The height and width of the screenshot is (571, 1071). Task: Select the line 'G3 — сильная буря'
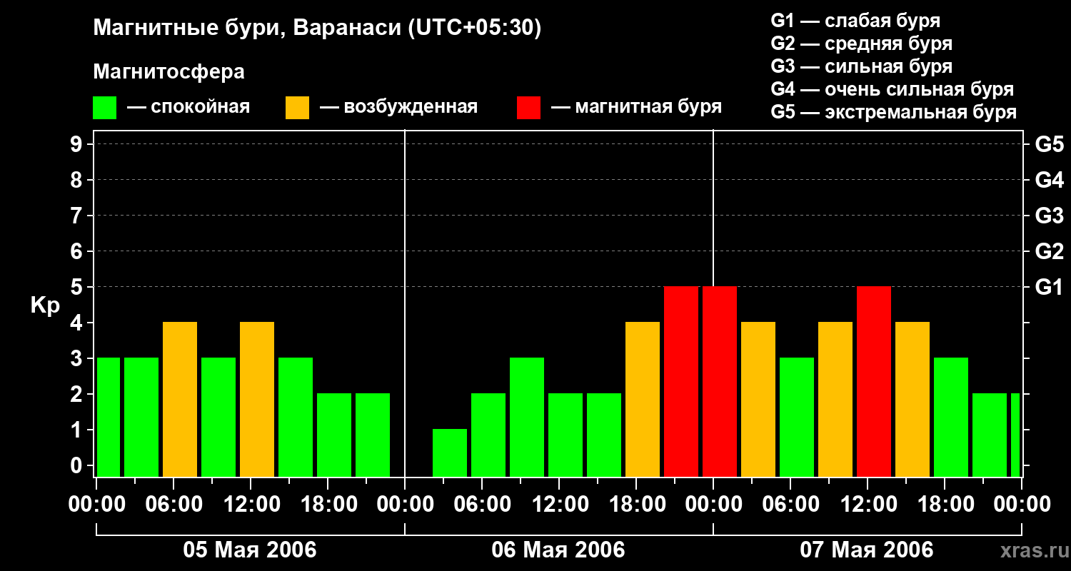coord(861,66)
